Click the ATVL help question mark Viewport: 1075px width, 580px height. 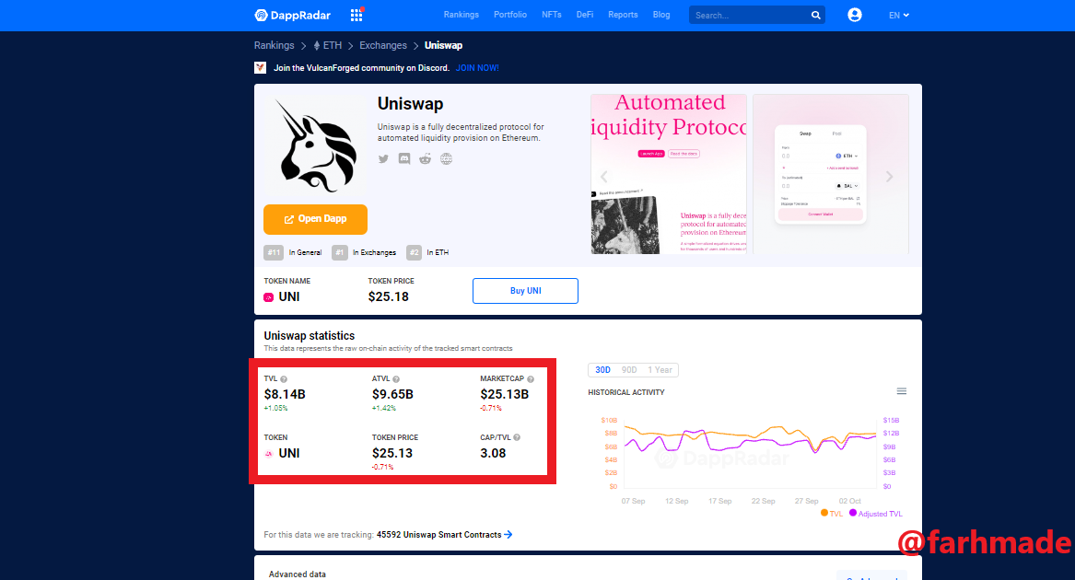pos(395,379)
